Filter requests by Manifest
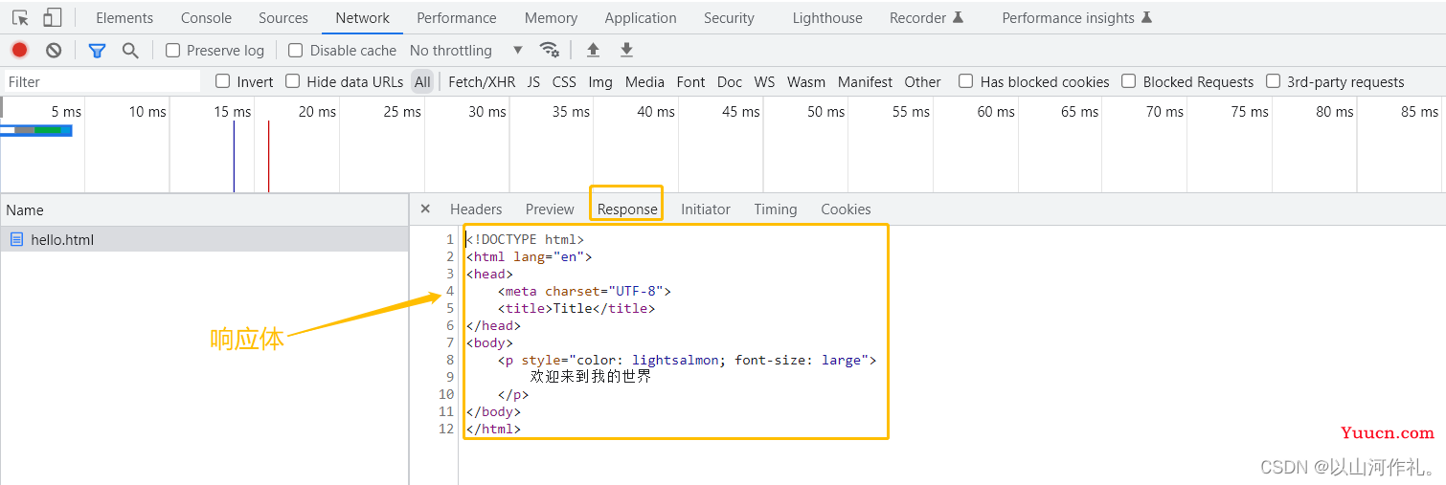This screenshot has height=485, width=1446. (x=865, y=81)
